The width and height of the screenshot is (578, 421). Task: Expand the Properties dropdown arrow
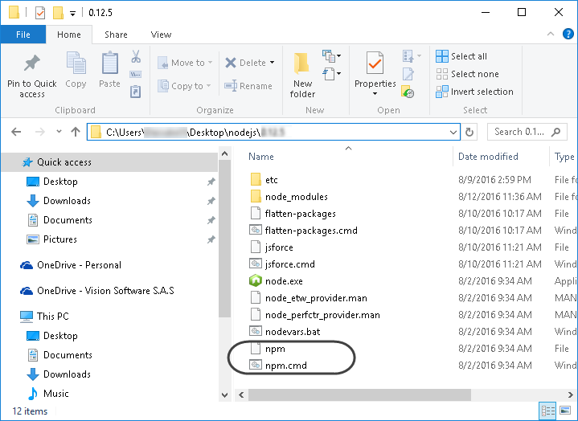click(x=375, y=94)
